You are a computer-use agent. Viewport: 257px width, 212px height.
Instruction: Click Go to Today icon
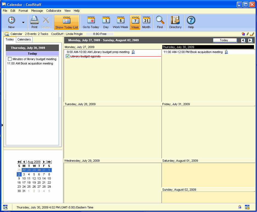coord(91,22)
